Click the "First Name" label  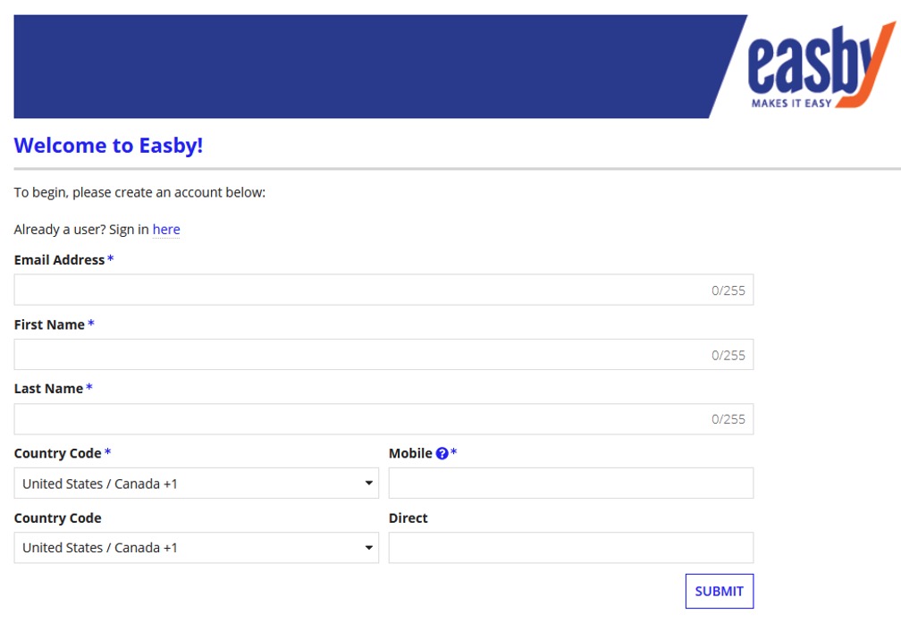tap(49, 324)
